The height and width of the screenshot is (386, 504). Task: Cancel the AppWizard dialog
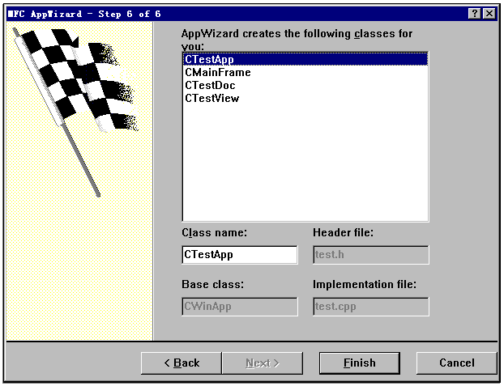(x=456, y=363)
